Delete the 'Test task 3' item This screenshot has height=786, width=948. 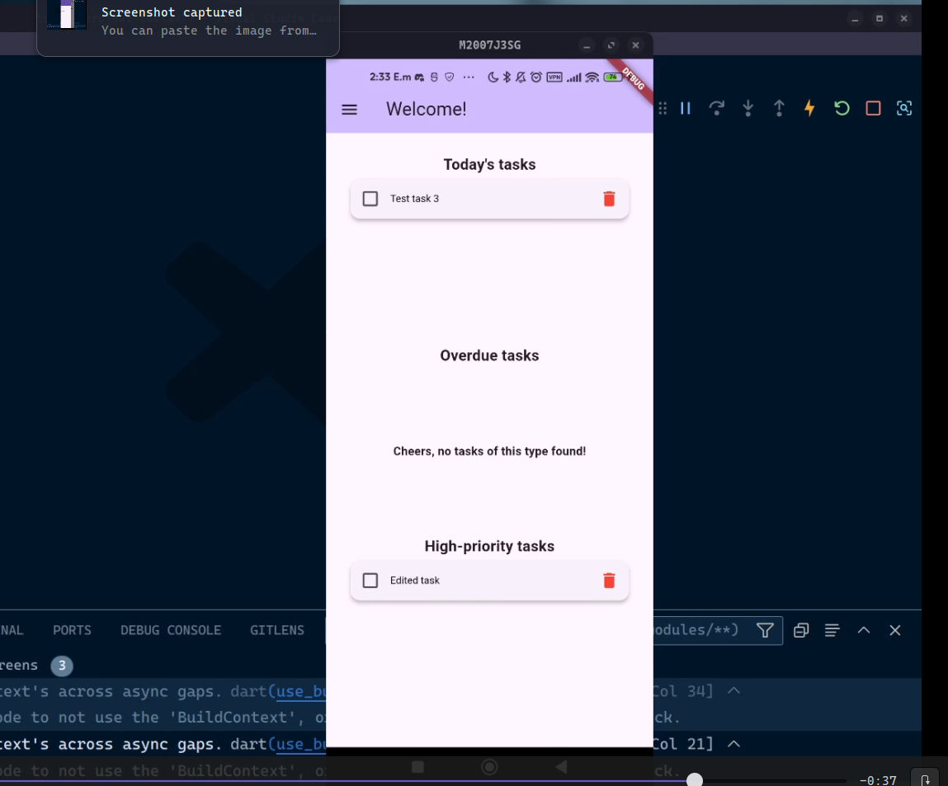point(609,199)
